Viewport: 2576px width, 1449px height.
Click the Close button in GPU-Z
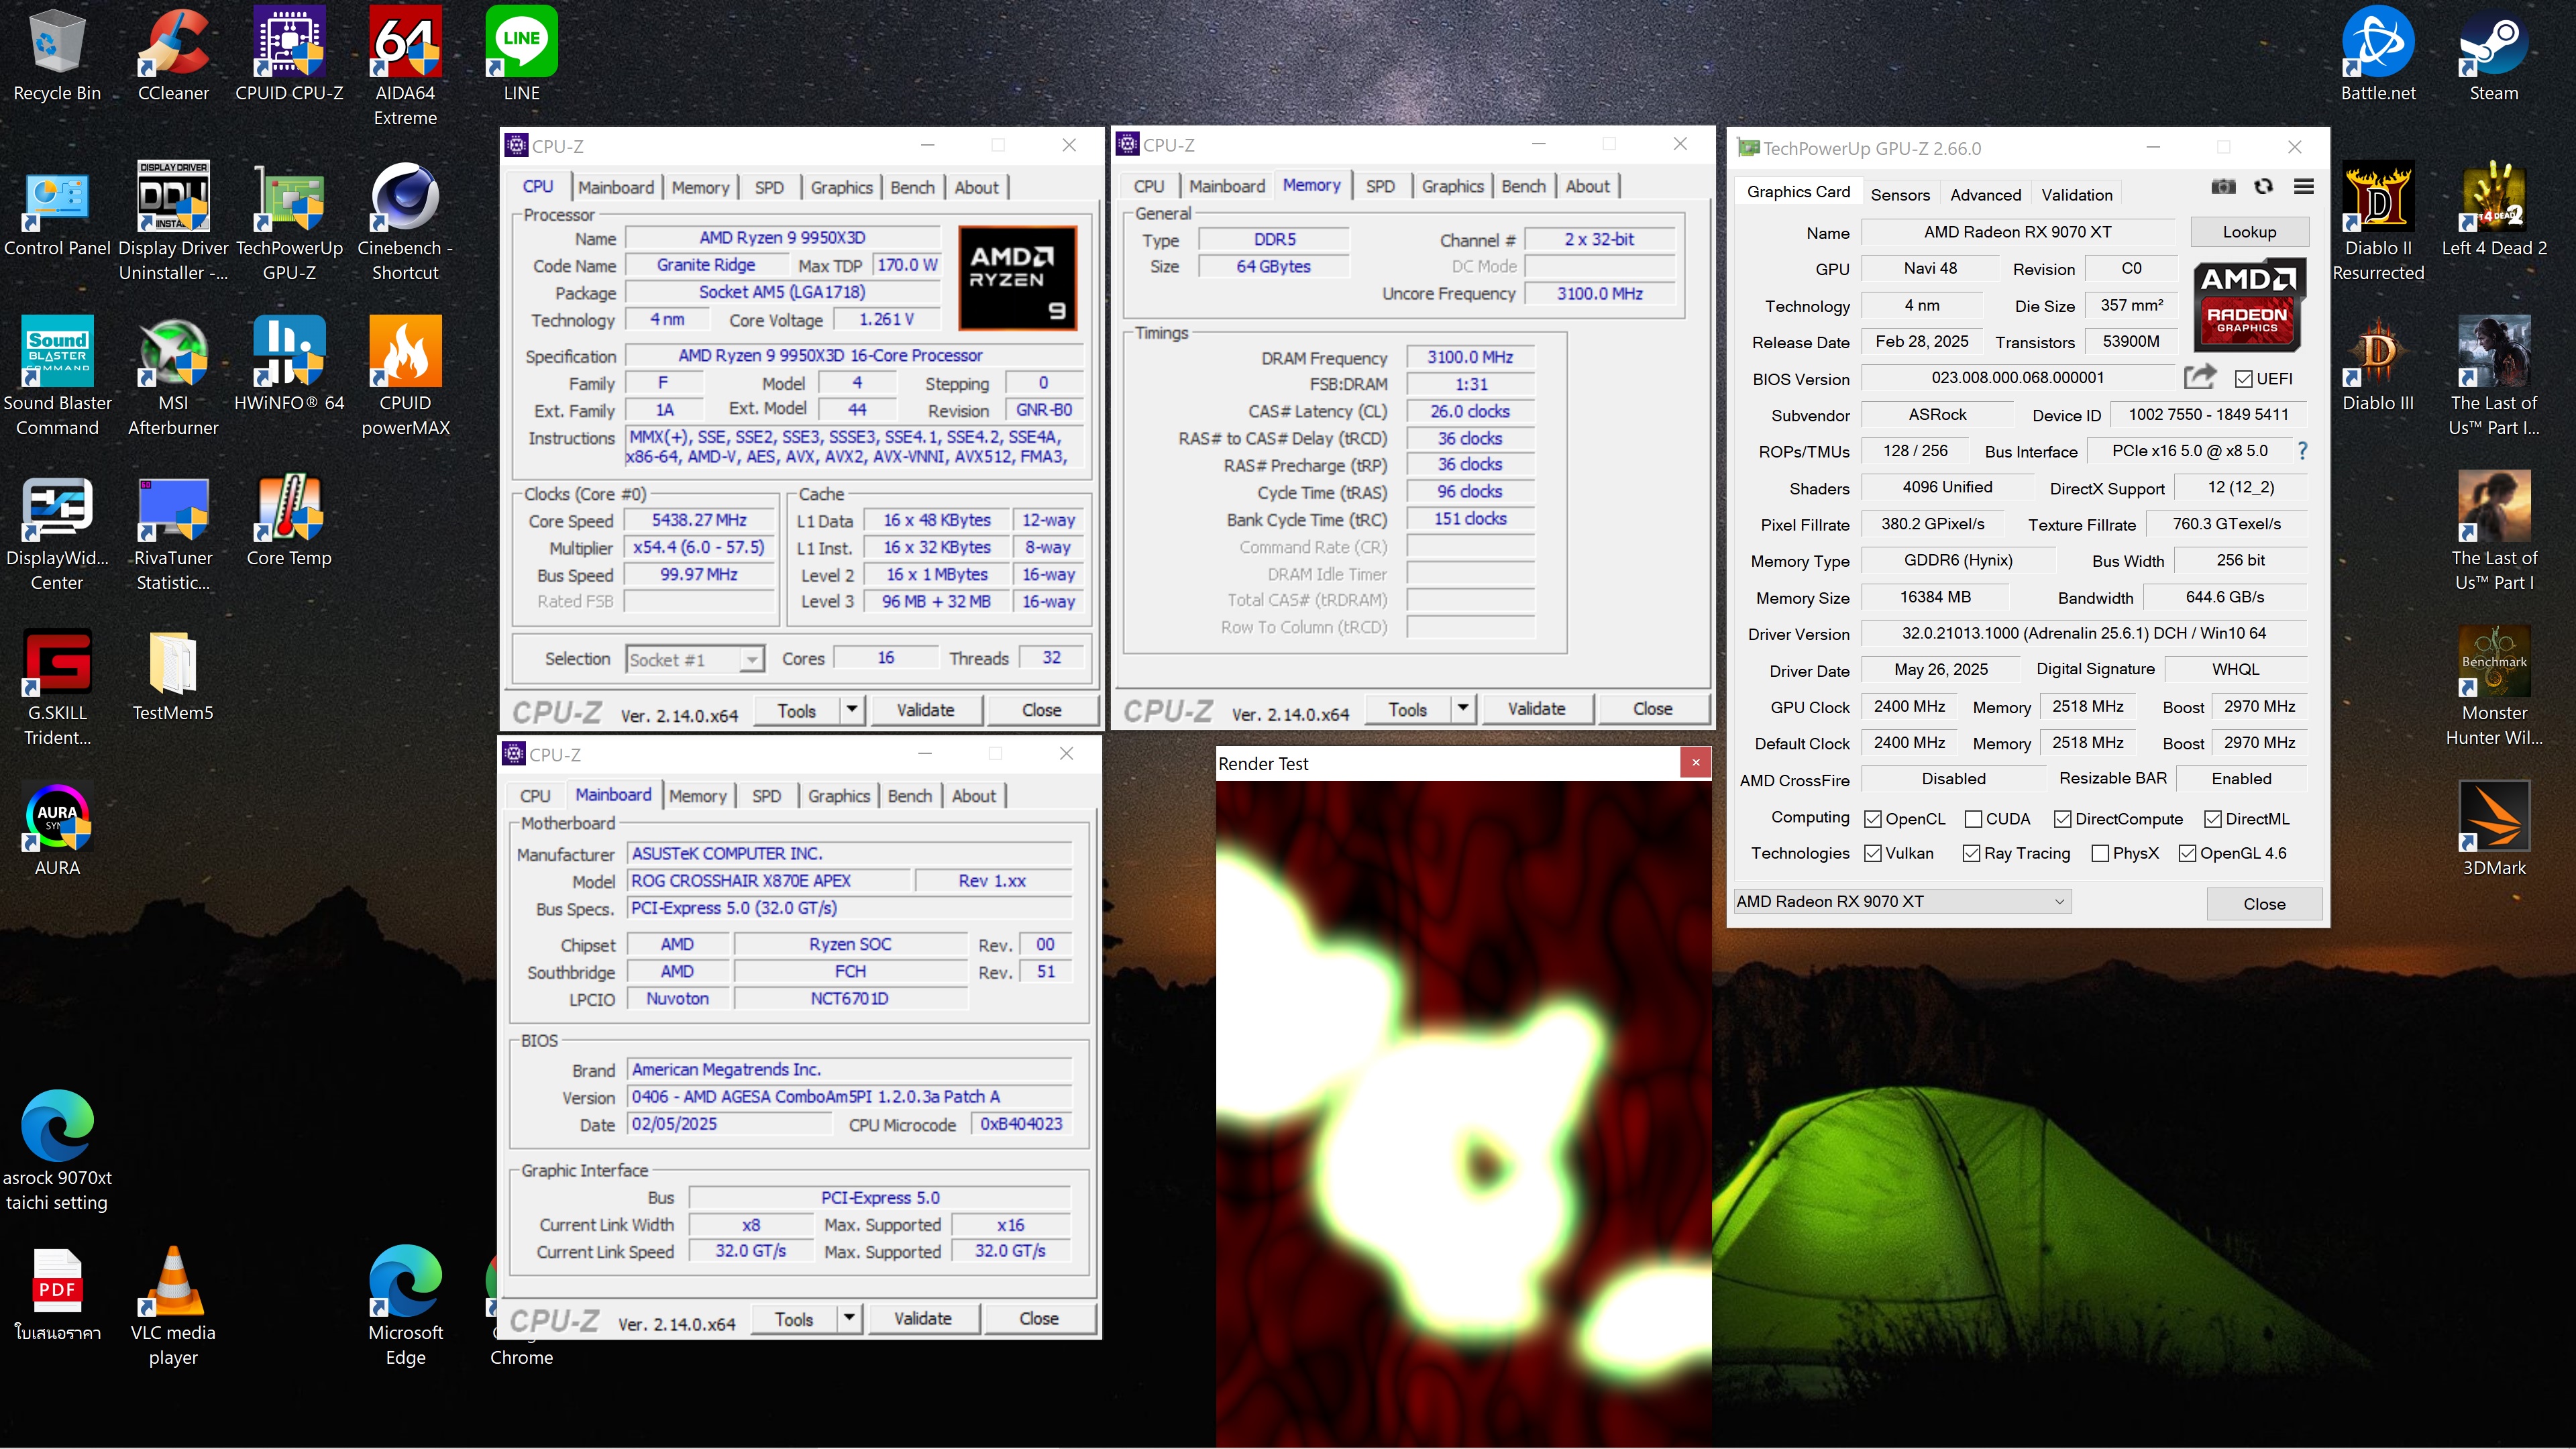click(2264, 903)
